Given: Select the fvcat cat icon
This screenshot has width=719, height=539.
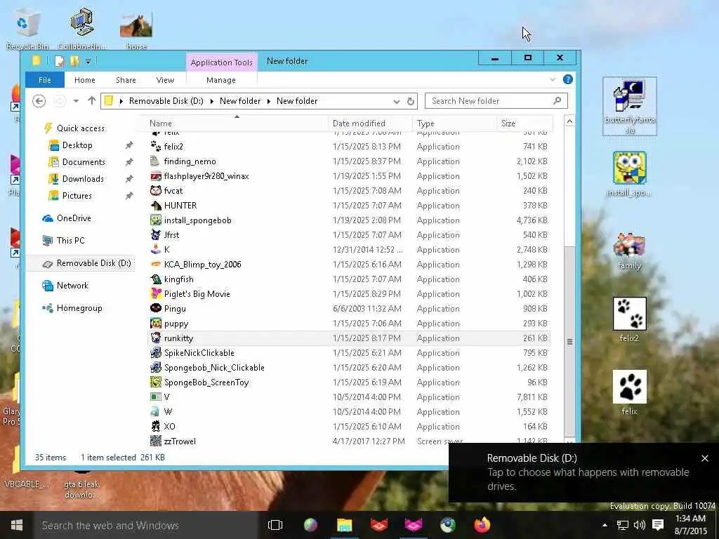Looking at the screenshot, I should pyautogui.click(x=156, y=191).
